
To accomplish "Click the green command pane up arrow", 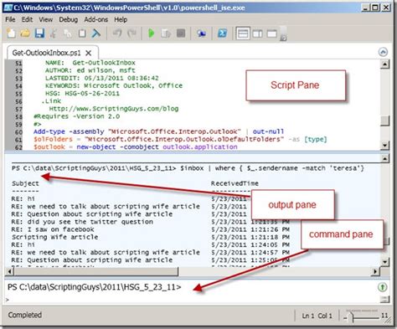I will point(382,287).
